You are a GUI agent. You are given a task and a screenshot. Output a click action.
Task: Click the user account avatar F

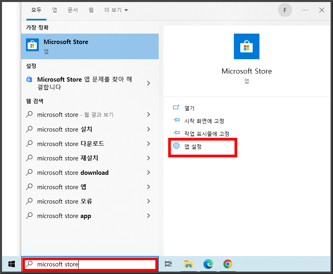coord(285,10)
